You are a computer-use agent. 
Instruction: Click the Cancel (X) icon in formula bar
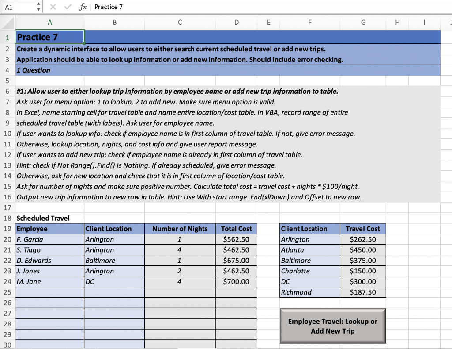53,7
